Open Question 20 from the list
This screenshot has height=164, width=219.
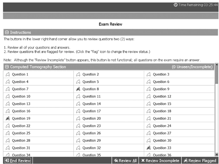91,118
